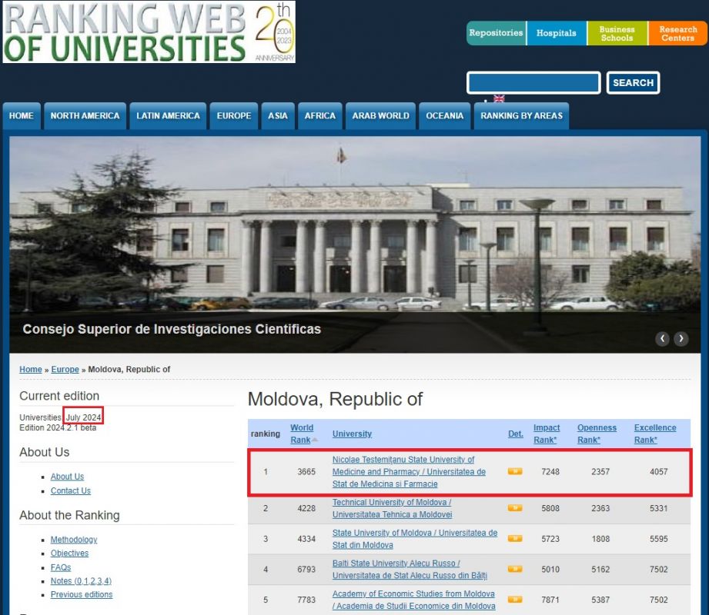Click the site search text field

[x=533, y=83]
